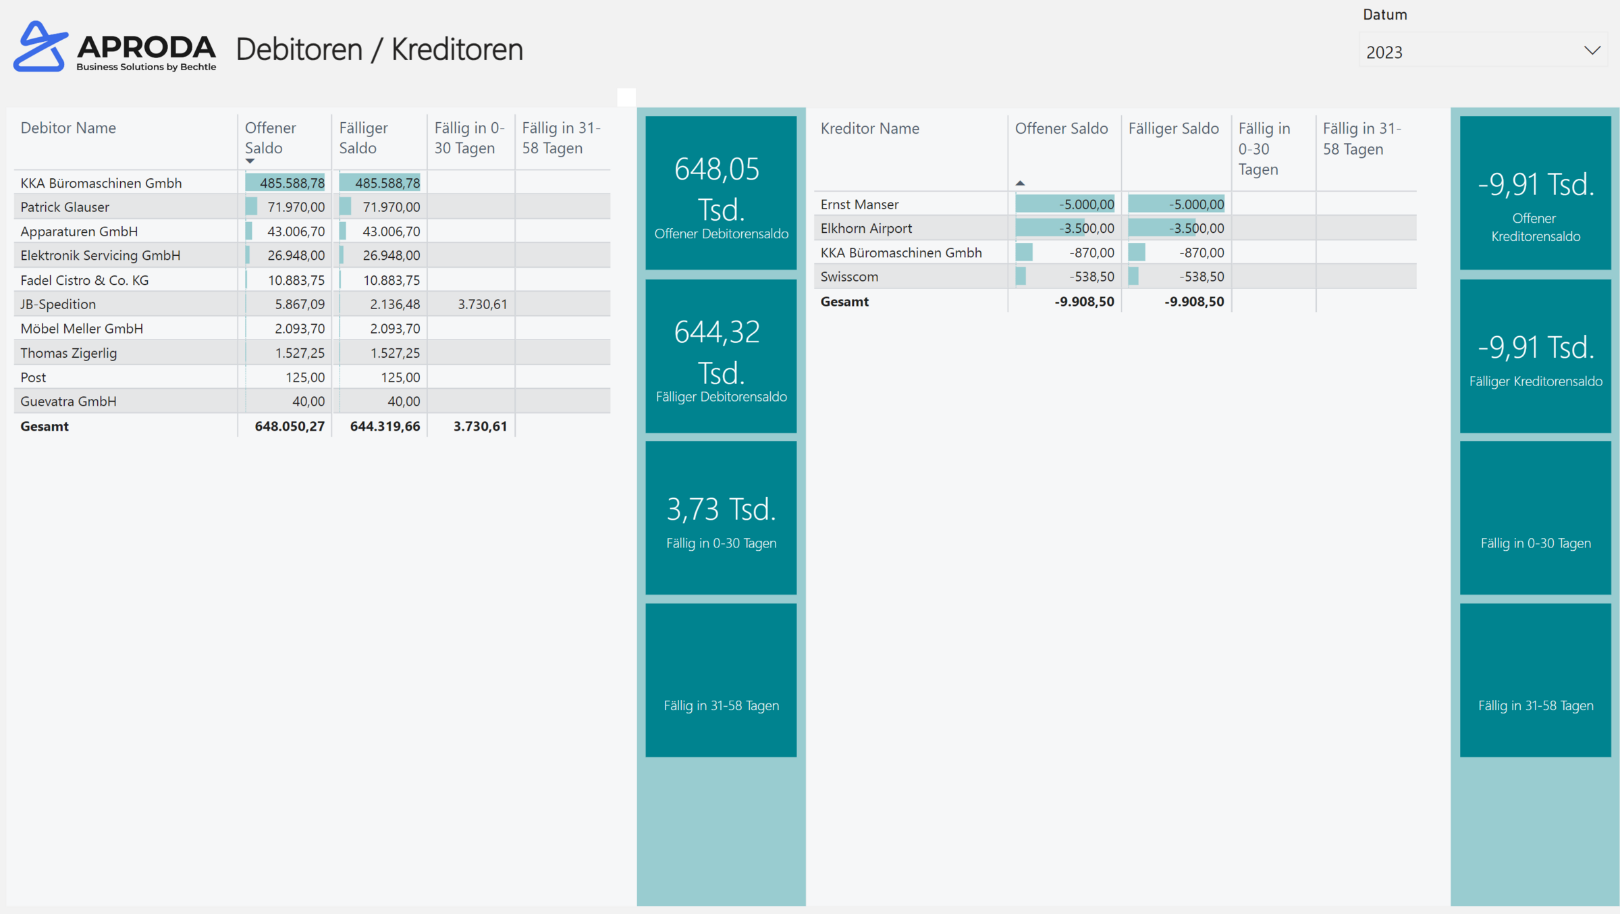Select the Swisscom creditor row
This screenshot has height=914, width=1620.
pos(849,276)
